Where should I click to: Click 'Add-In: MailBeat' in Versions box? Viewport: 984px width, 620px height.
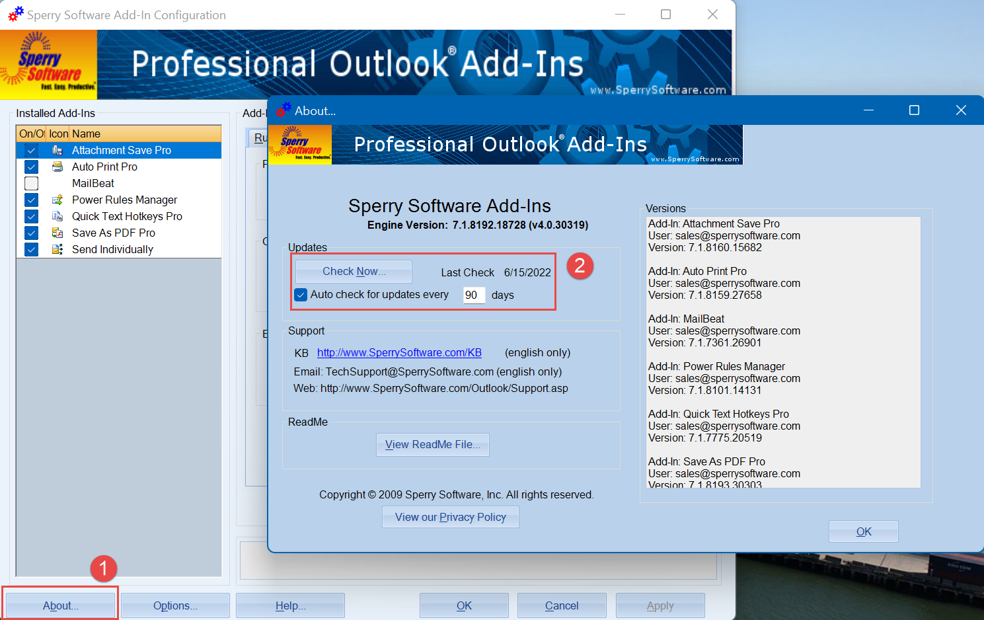coord(686,319)
